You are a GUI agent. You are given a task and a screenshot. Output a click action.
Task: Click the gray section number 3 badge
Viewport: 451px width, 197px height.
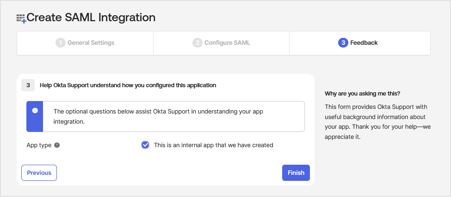click(28, 85)
